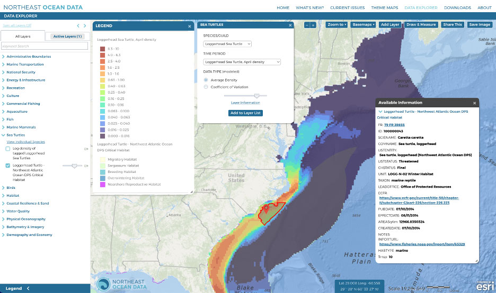Zoom out the map with minus button

[307, 25]
